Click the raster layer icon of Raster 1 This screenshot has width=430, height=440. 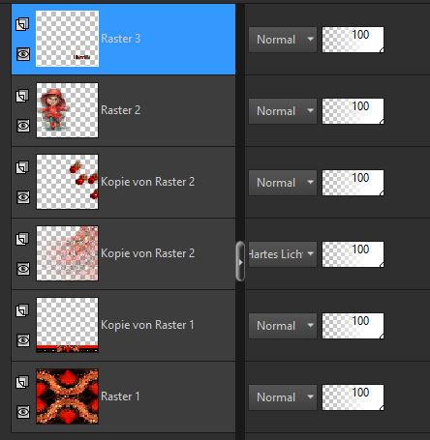pos(22,382)
